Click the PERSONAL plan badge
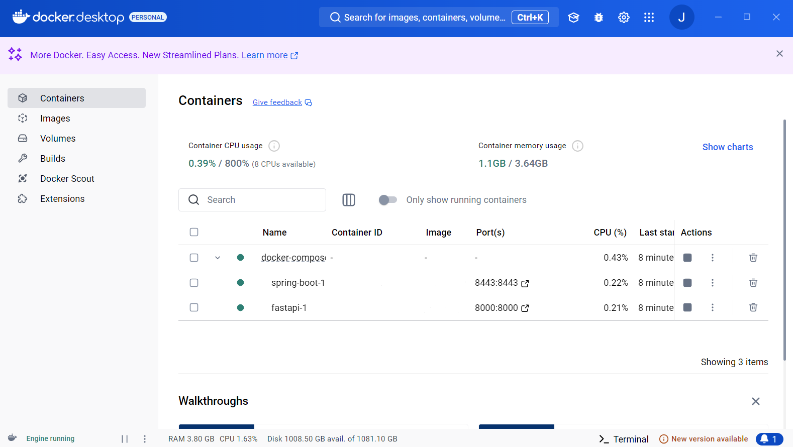This screenshot has width=793, height=447. point(148,17)
